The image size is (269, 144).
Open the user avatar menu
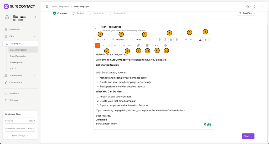pos(261,7)
